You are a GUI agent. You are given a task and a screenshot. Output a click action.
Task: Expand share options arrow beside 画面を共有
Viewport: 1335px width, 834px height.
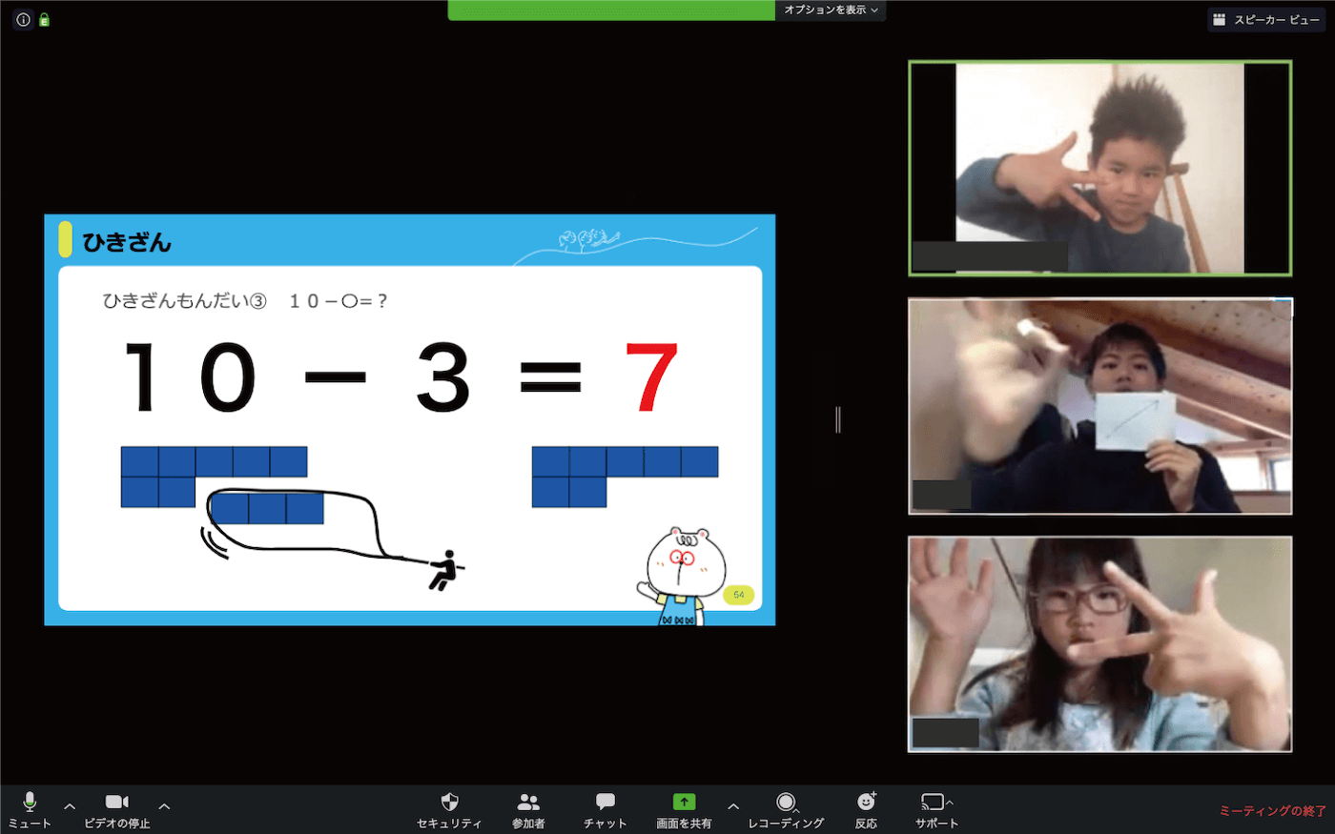(x=732, y=806)
